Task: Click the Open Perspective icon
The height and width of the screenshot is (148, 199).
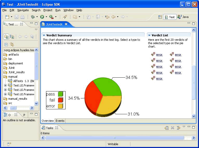Action: 160,17
